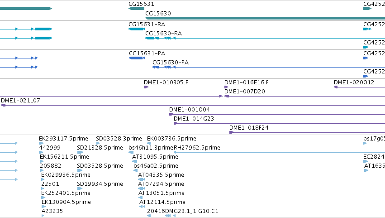Select EST AT31095.5prime

tap(155, 157)
